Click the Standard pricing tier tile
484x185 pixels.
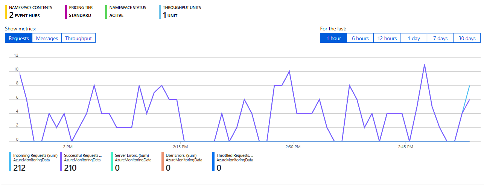click(80, 15)
